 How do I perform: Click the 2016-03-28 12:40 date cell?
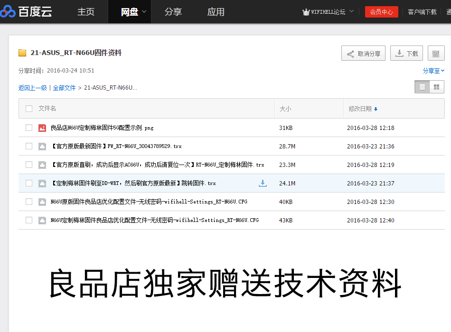(x=370, y=221)
